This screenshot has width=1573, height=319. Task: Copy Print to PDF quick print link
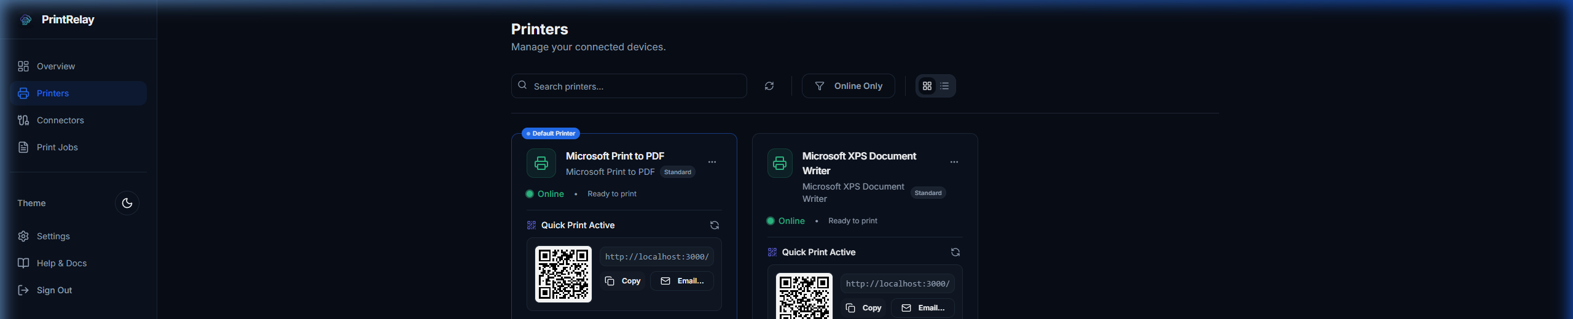pos(623,281)
